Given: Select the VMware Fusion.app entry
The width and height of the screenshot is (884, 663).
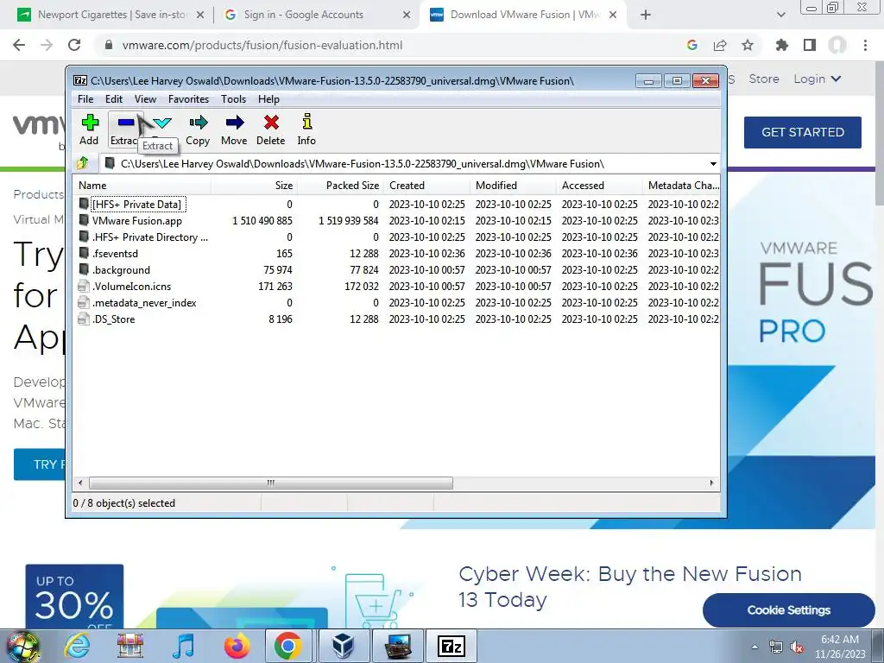Looking at the screenshot, I should click(137, 220).
